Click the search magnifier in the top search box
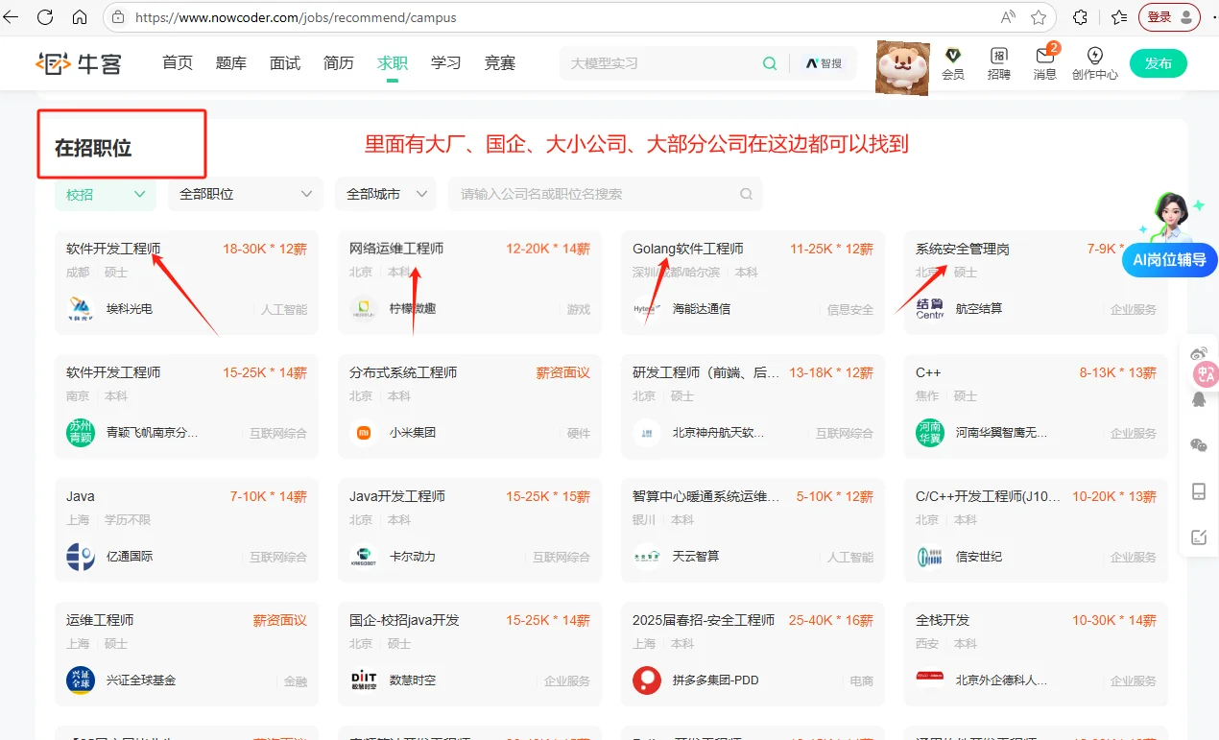Viewport: 1219px width, 740px height. click(770, 63)
